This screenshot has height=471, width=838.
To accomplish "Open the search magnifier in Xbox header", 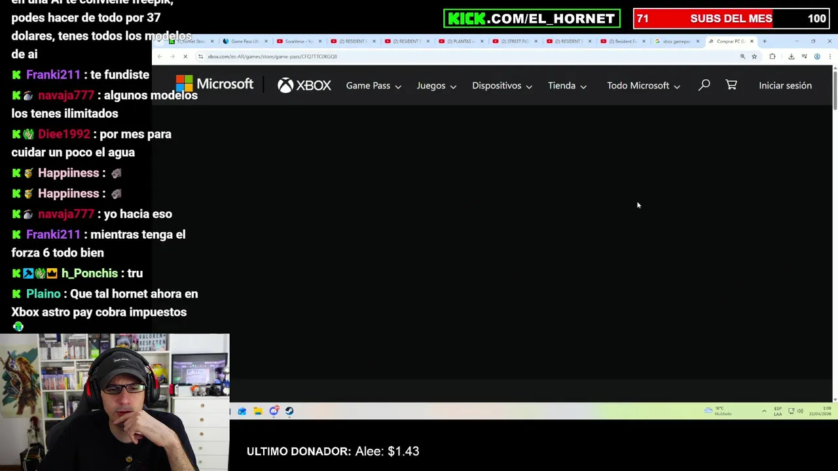I will tap(704, 85).
